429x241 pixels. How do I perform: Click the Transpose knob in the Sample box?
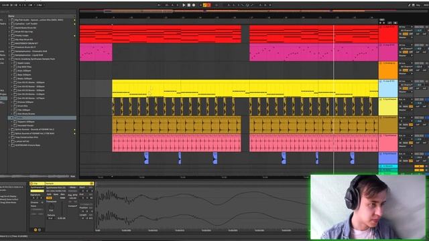(x=51, y=207)
